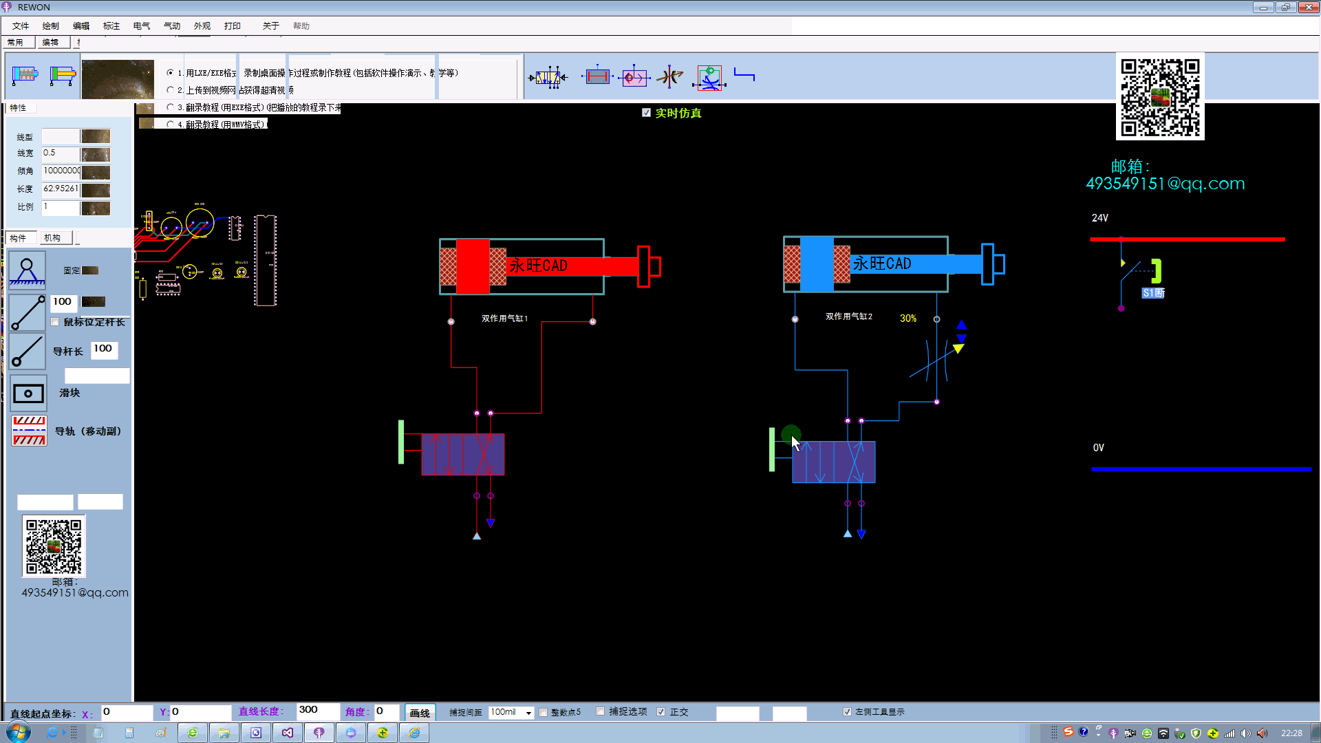Select option 2 upload to video site
The width and height of the screenshot is (1321, 743).
pyautogui.click(x=170, y=90)
